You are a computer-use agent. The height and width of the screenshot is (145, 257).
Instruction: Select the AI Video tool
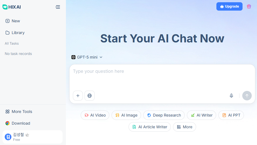[x=95, y=115]
